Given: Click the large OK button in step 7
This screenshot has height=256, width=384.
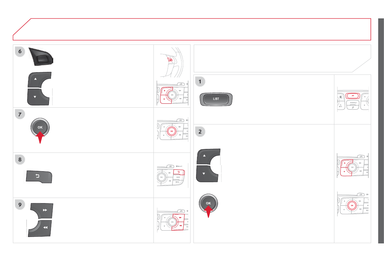Looking at the screenshot, I should click(40, 127).
